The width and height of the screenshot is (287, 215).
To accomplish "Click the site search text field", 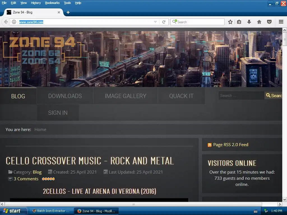I will [x=241, y=95].
